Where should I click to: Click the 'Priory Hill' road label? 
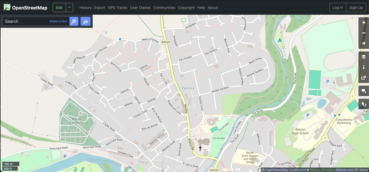point(191,144)
